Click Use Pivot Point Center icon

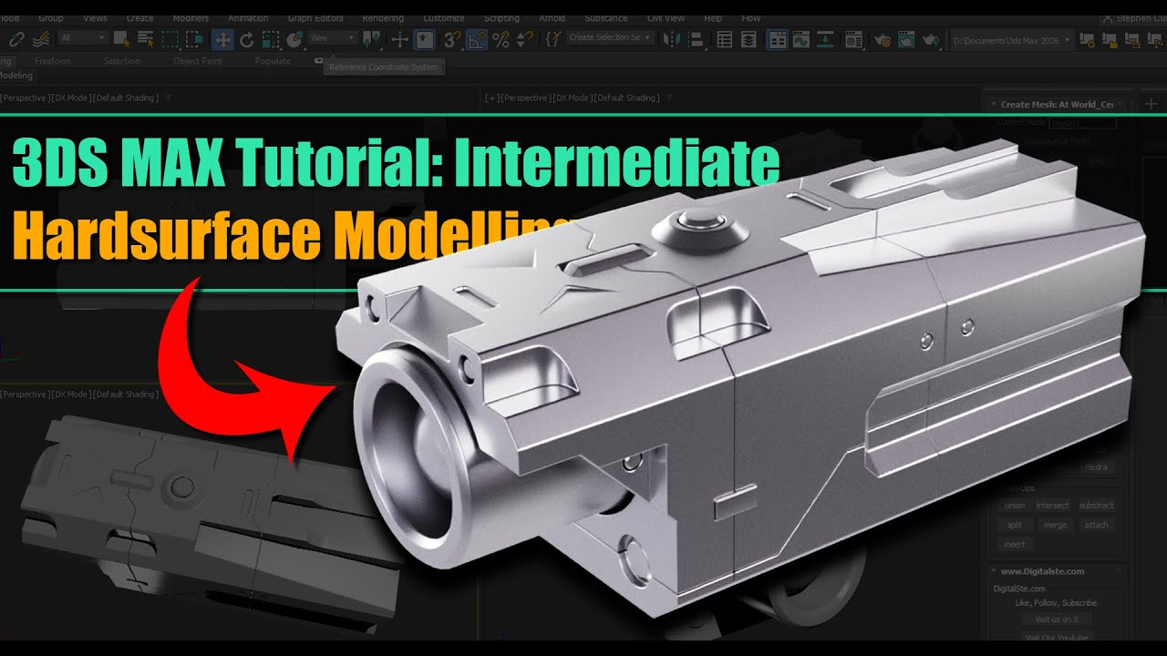372,39
